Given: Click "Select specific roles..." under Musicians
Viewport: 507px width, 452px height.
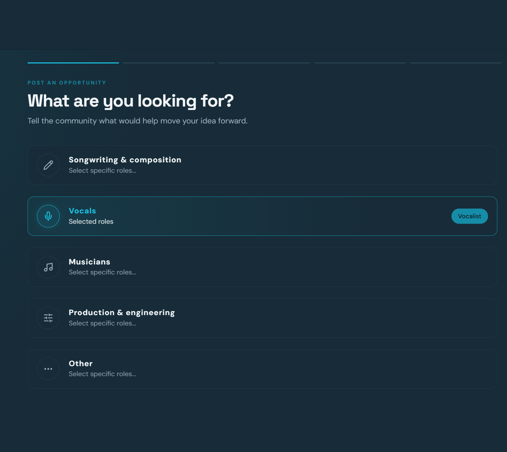Looking at the screenshot, I should [x=102, y=272].
